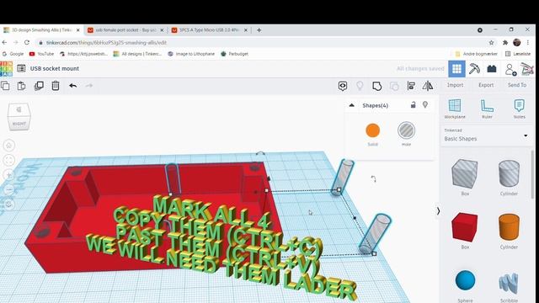Open the Blocks pickaxe mode
539x303 pixels.
474,69
